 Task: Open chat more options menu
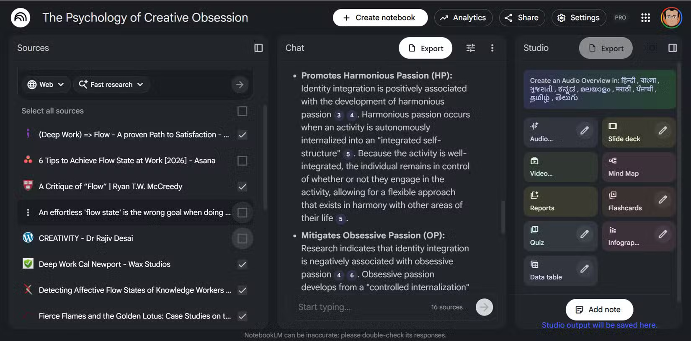(492, 48)
